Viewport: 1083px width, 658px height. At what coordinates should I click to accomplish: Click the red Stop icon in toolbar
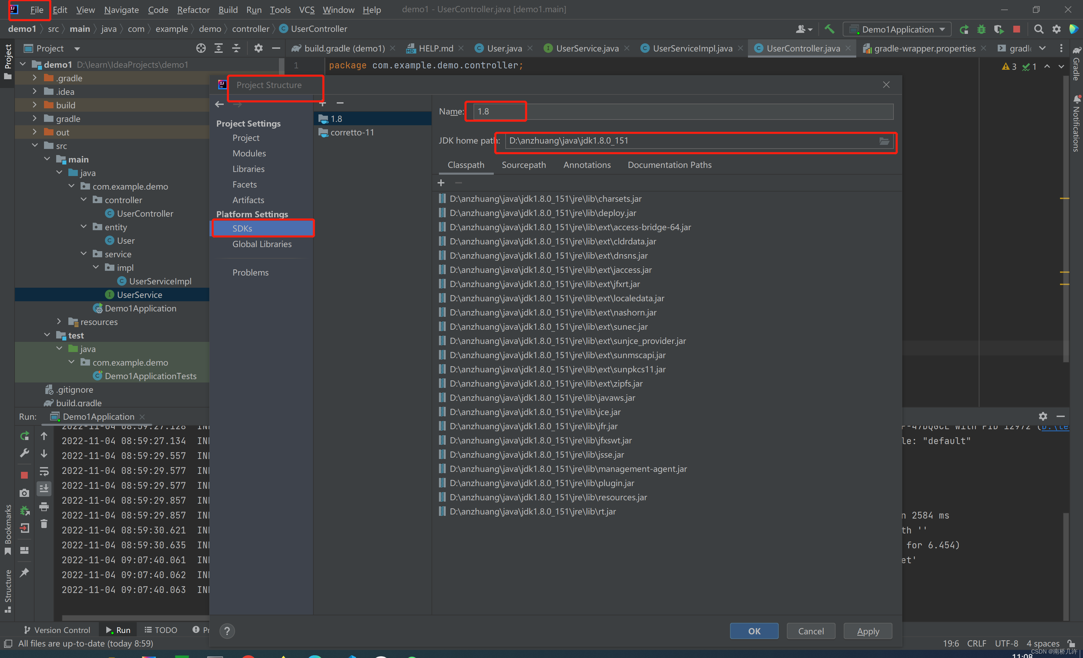click(1016, 29)
